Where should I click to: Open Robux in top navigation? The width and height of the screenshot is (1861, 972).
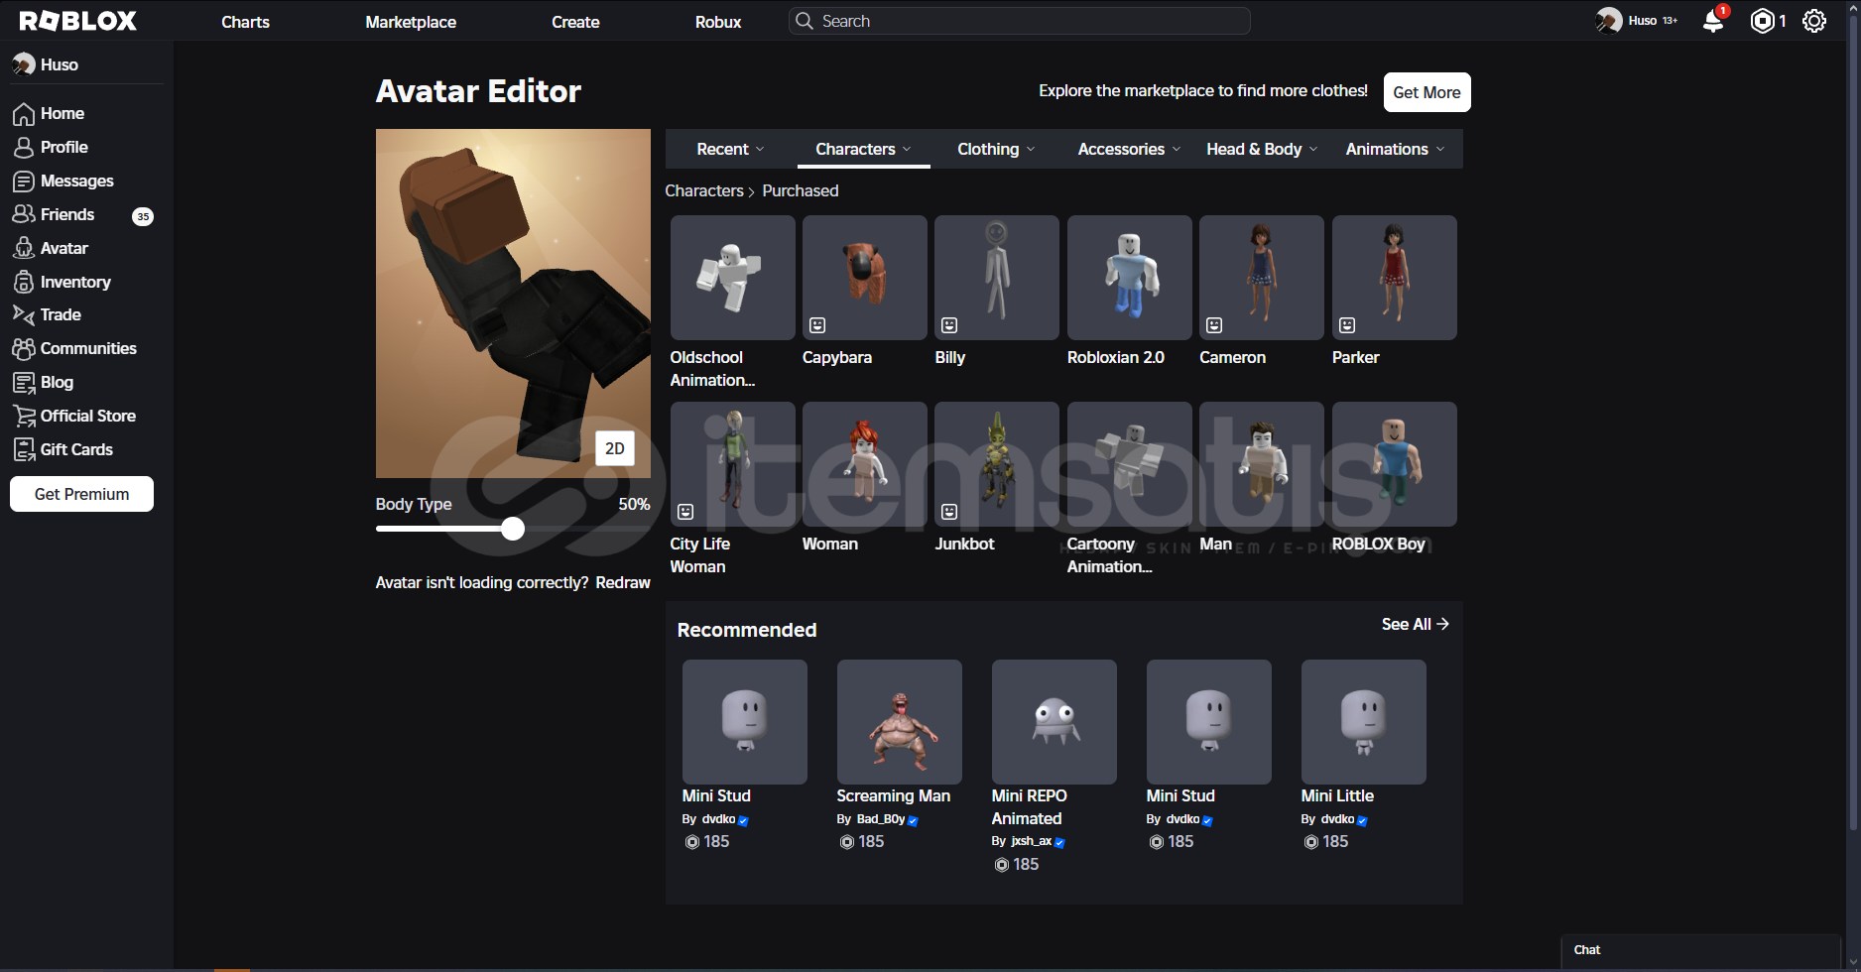718,22
